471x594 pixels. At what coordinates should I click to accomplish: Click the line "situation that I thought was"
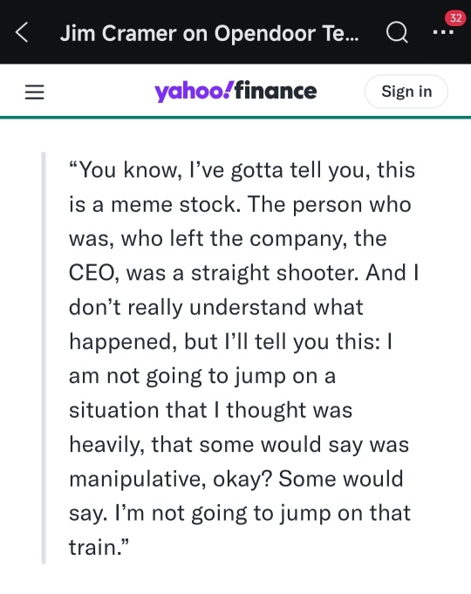(x=210, y=411)
